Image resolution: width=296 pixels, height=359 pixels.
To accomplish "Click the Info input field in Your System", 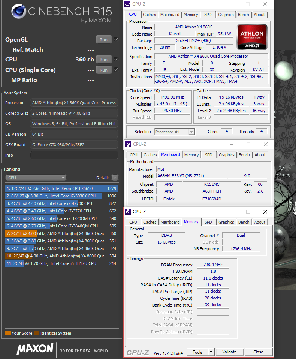I will click(x=74, y=155).
